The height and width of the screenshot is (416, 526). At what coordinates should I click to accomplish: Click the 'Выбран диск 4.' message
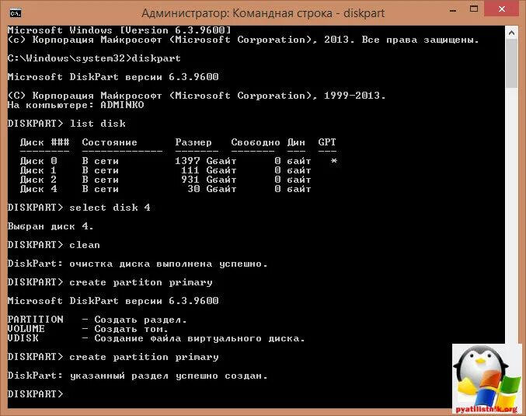click(51, 226)
